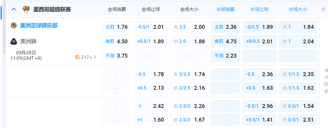Choose 大 2.5 over odds 2.00
This screenshot has height=128, width=328.
click(x=189, y=27)
